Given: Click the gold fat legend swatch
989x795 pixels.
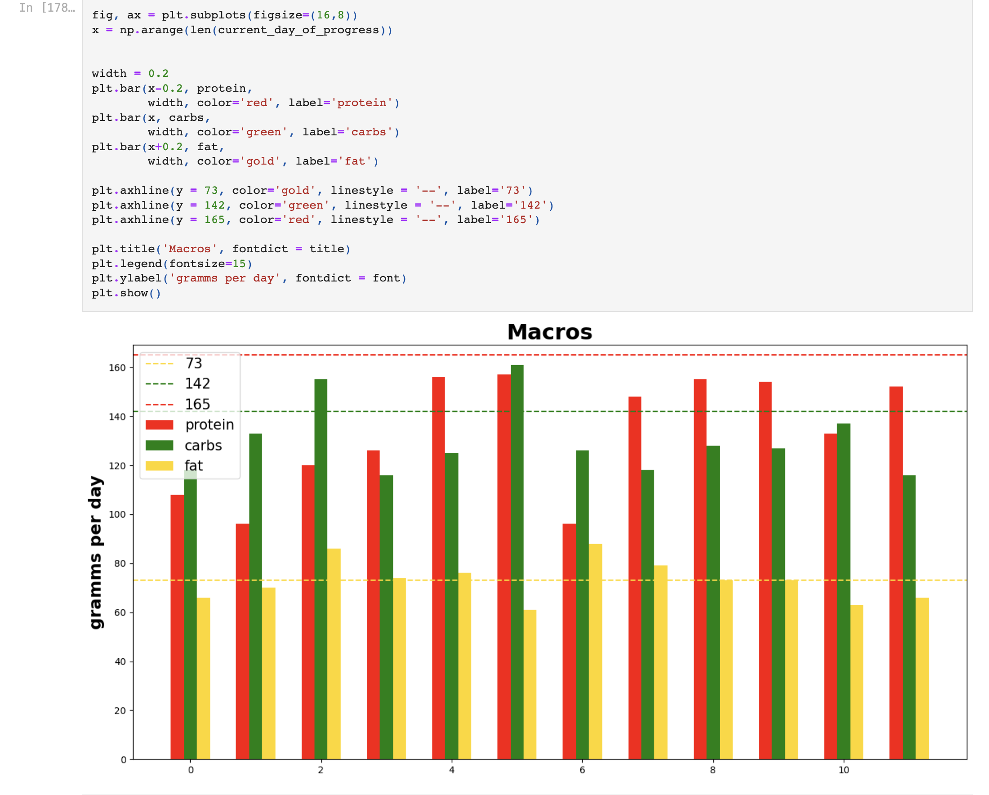Looking at the screenshot, I should click(x=160, y=464).
